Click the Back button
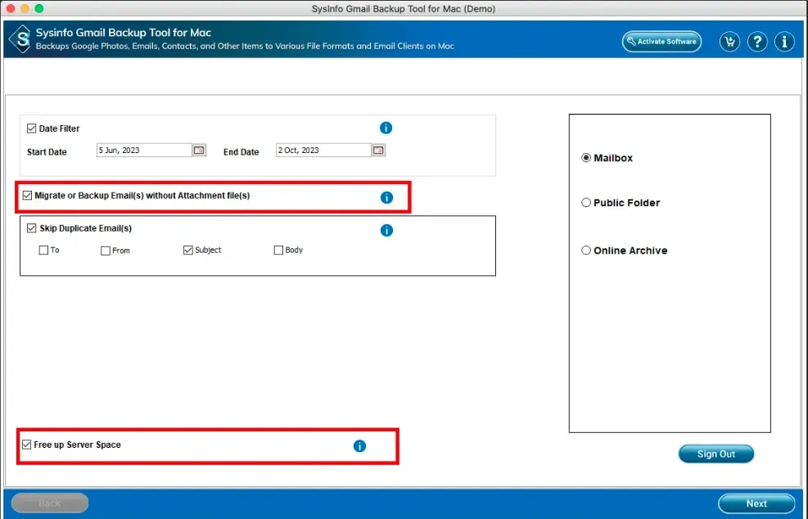 pyautogui.click(x=50, y=503)
